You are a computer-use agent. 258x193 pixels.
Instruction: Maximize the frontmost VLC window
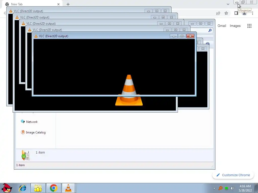tap(182, 36)
